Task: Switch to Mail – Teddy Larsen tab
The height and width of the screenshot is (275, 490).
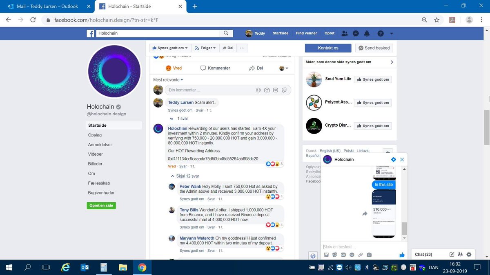Action: (x=47, y=6)
